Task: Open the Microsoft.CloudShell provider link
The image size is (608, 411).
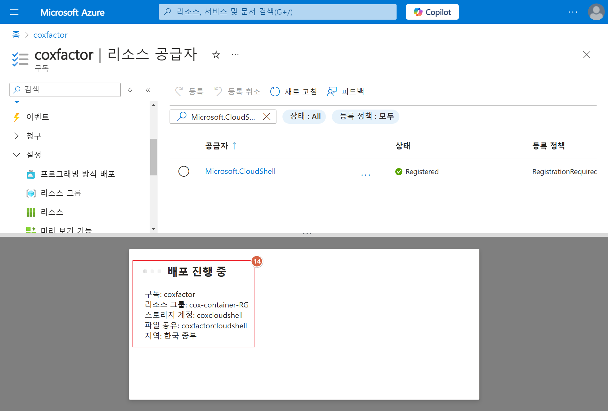Action: tap(240, 171)
